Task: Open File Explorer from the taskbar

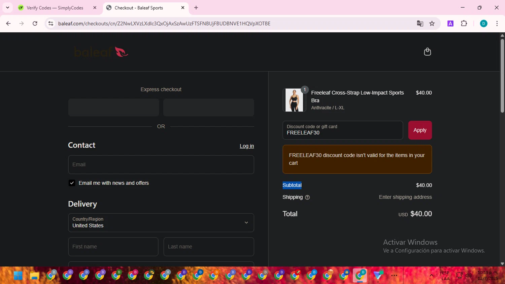Action: pyautogui.click(x=34, y=276)
